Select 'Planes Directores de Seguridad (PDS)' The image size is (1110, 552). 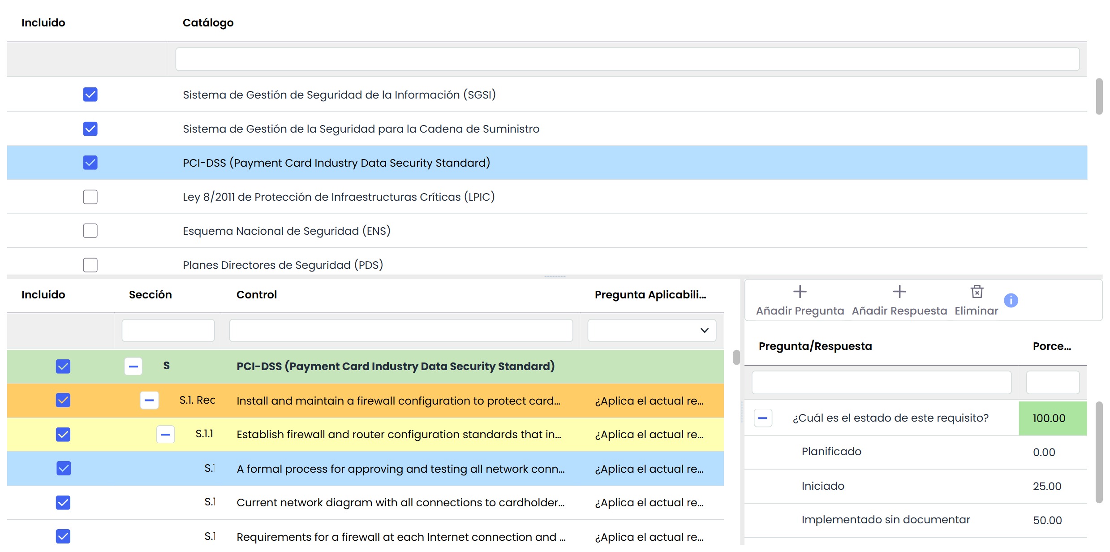(283, 265)
